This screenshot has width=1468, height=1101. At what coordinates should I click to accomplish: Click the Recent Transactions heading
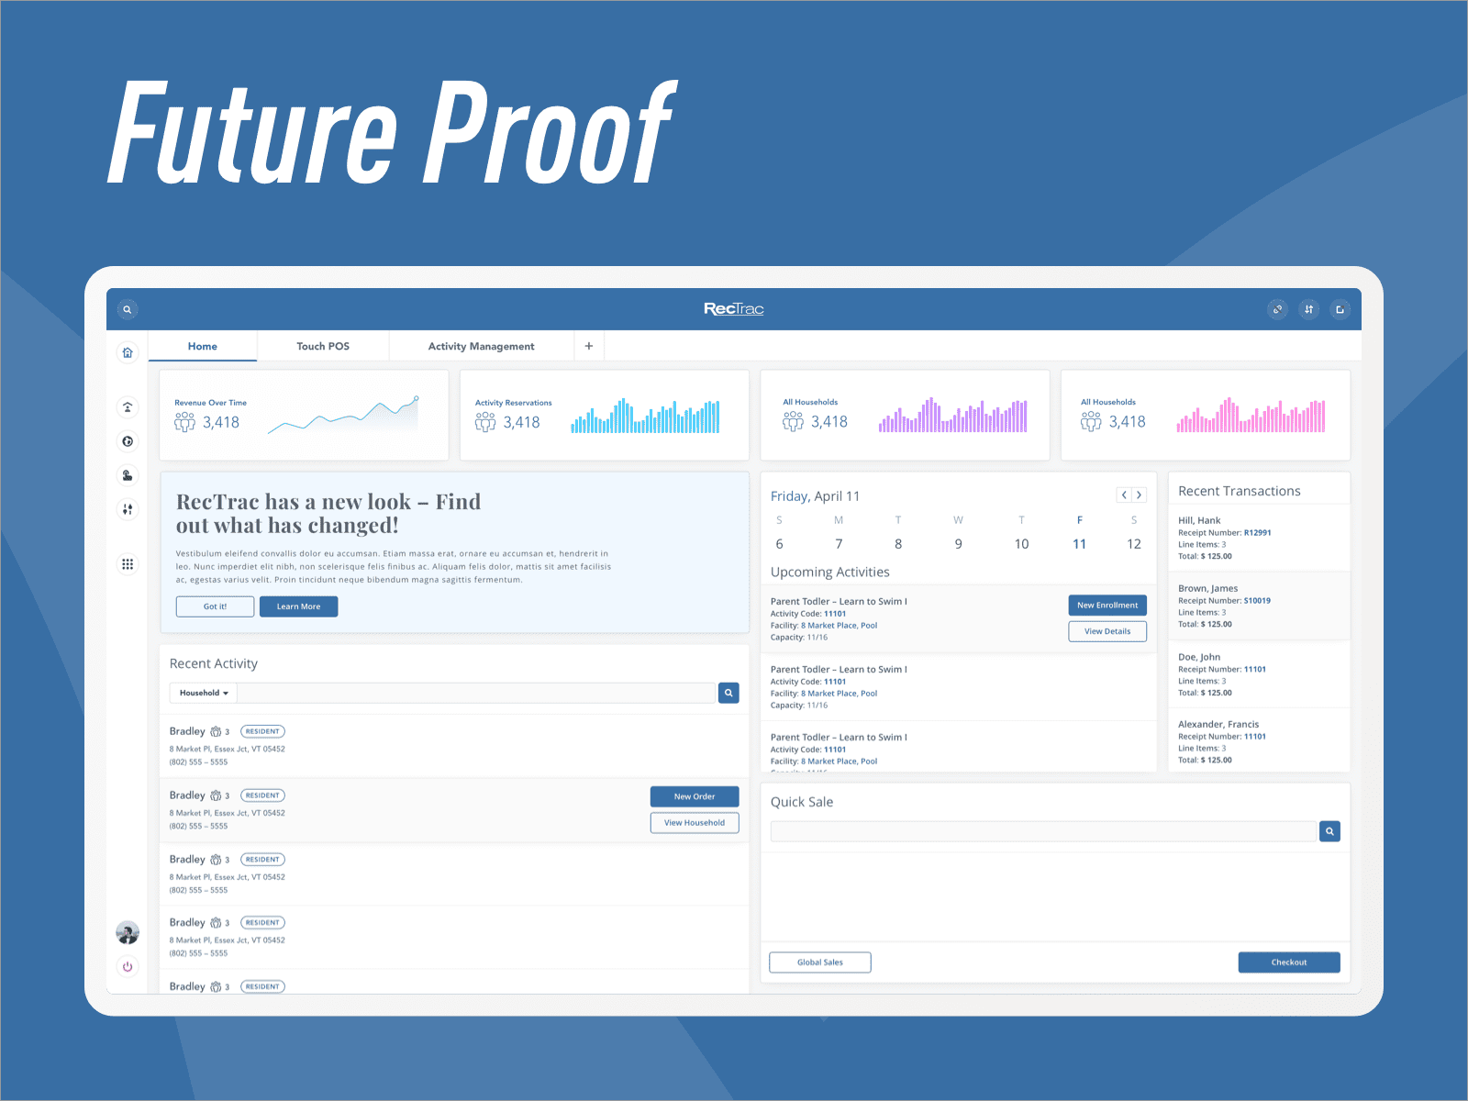point(1240,491)
